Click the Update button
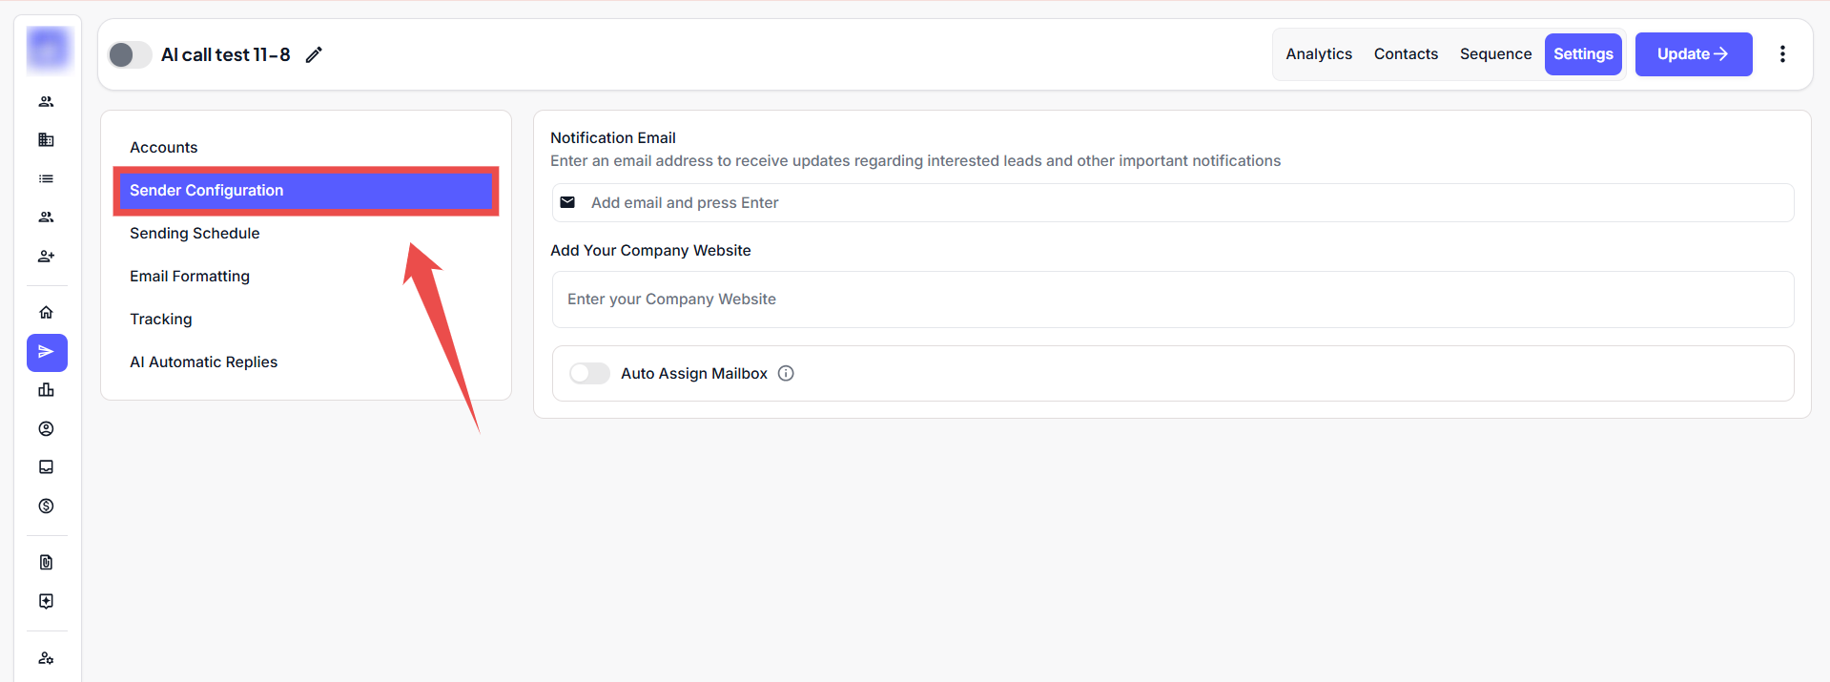The height and width of the screenshot is (682, 1830). click(x=1693, y=54)
